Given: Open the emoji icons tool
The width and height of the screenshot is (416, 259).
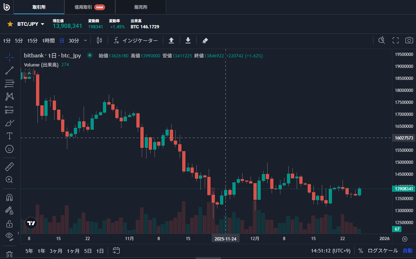Looking at the screenshot, I should point(10,149).
